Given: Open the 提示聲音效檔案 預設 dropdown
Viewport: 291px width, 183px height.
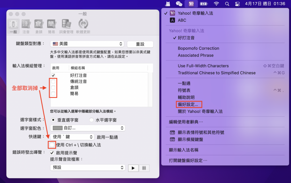Looking at the screenshot, I should pos(88,167).
